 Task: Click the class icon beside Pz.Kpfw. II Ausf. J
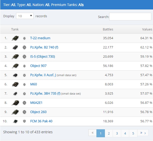24,75
